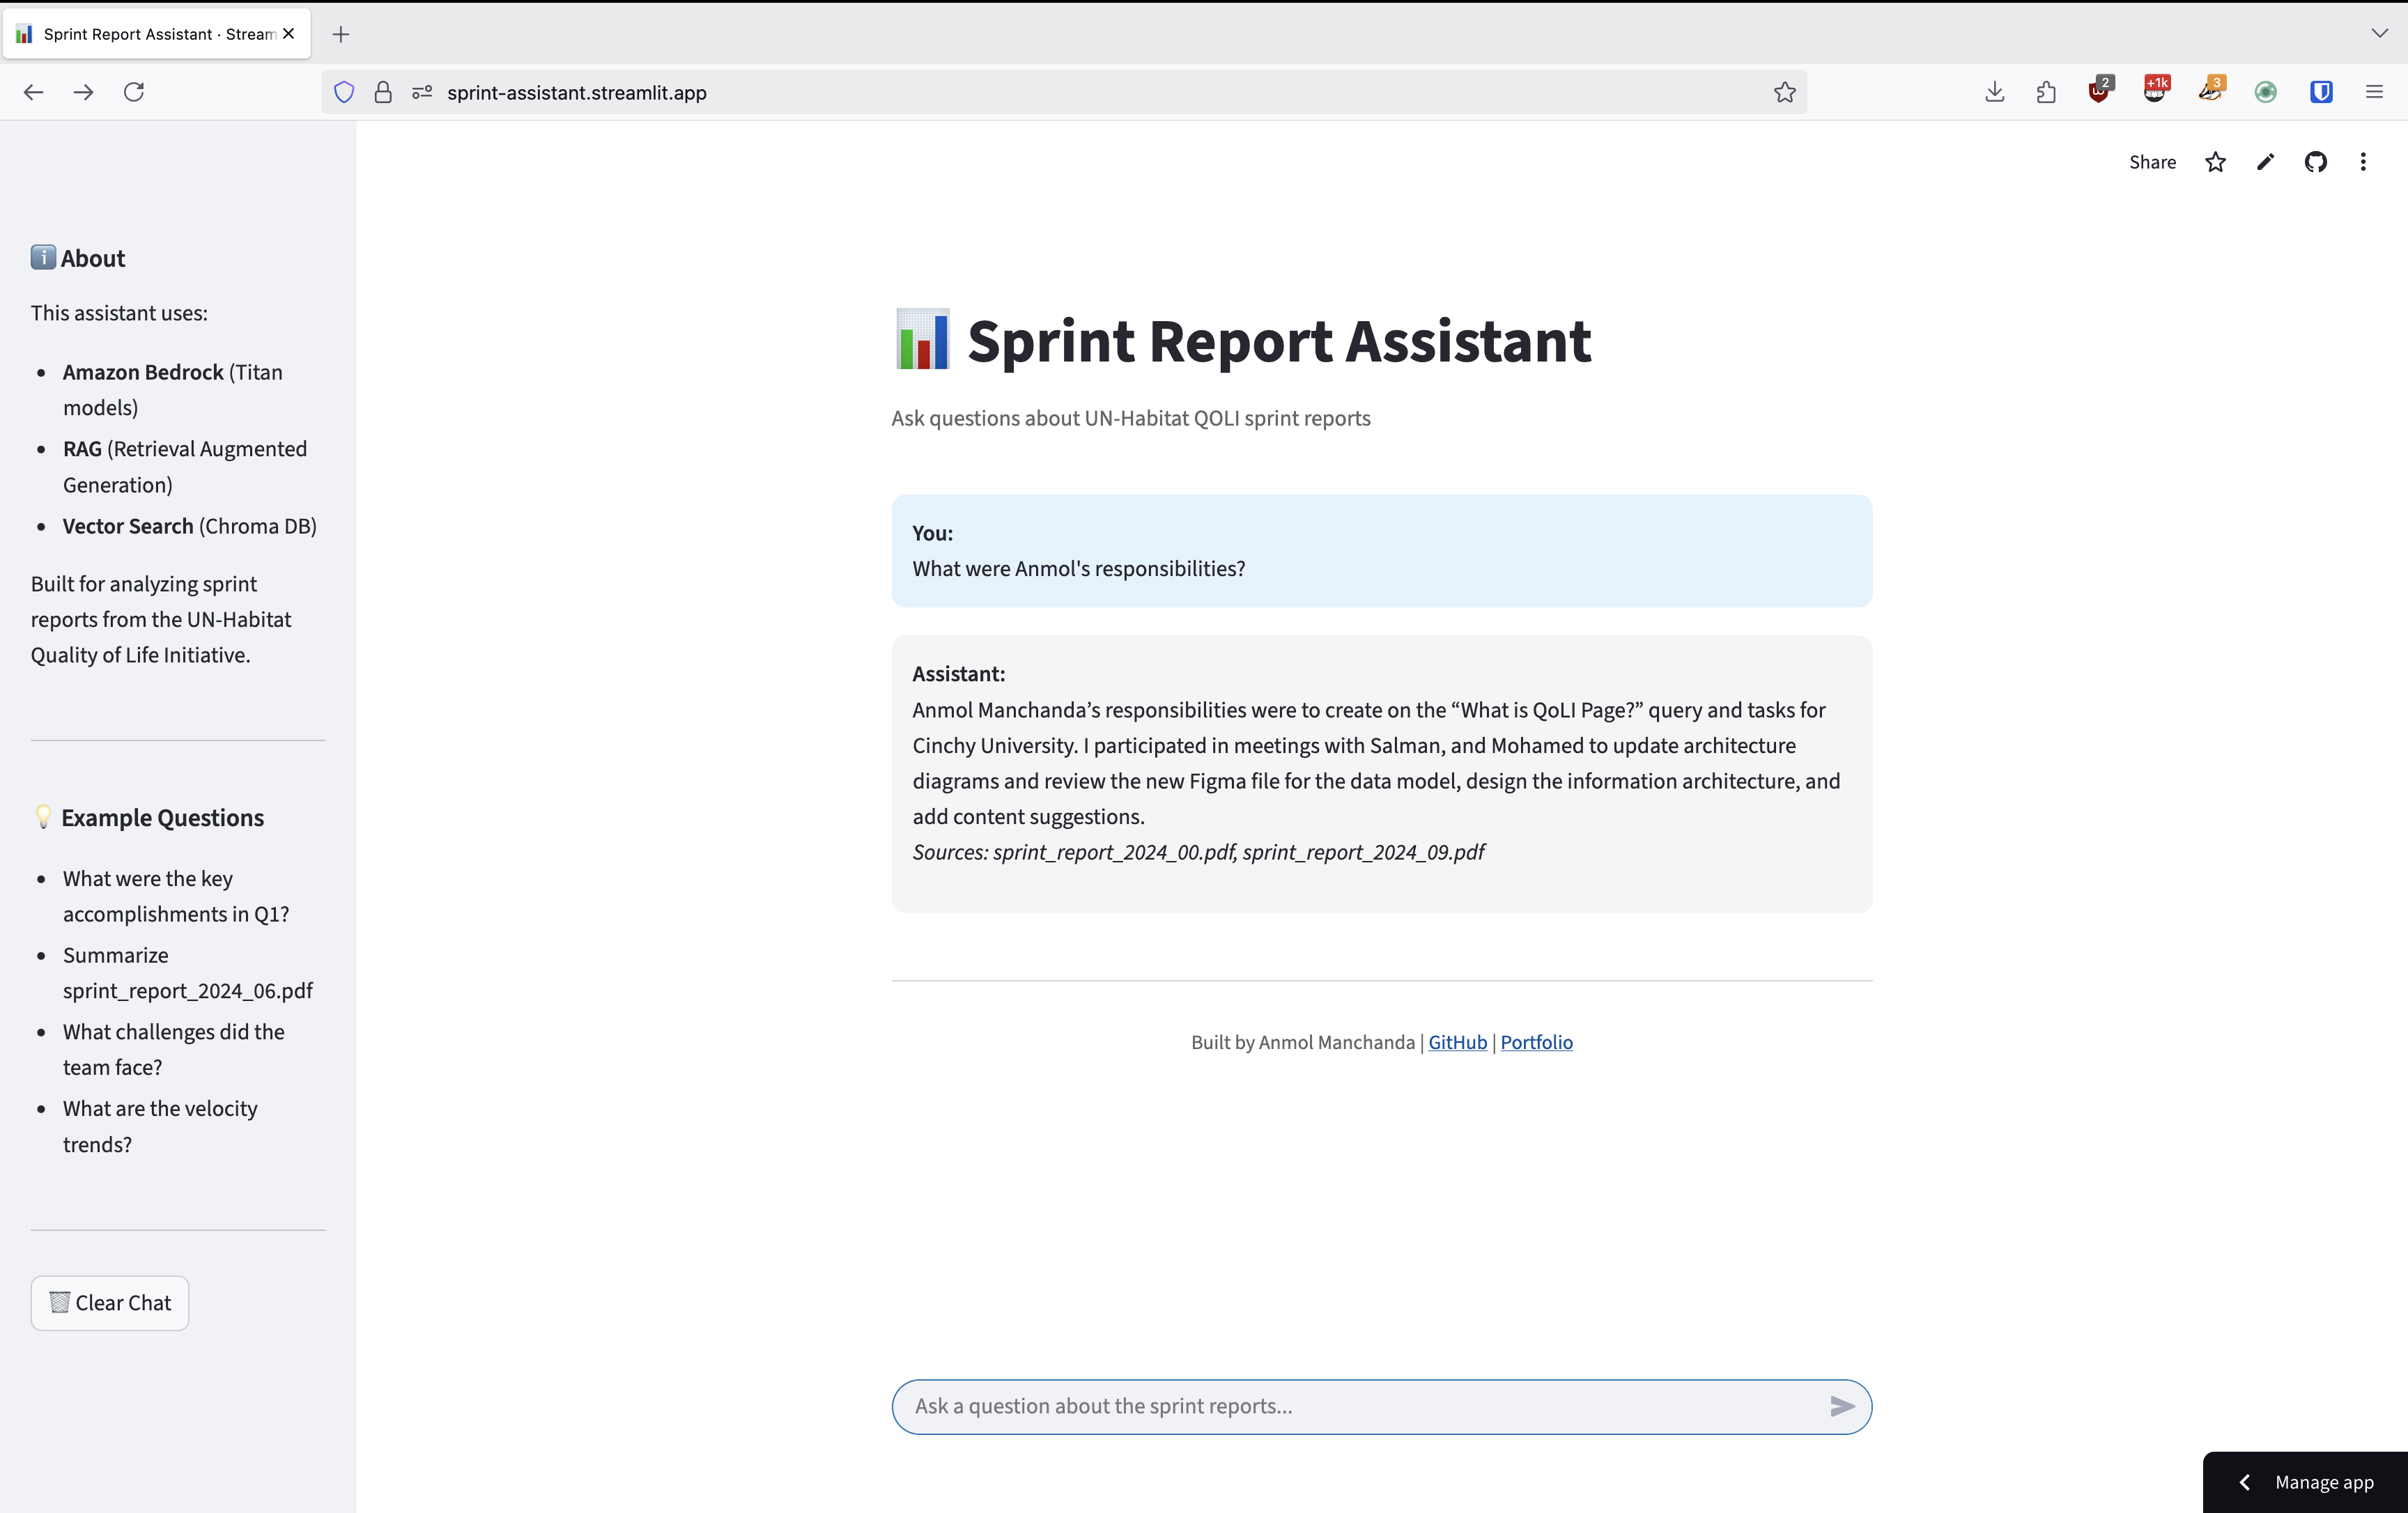Reload the page with refresh icon
Screen dimensions: 2408x1513
[x=134, y=92]
